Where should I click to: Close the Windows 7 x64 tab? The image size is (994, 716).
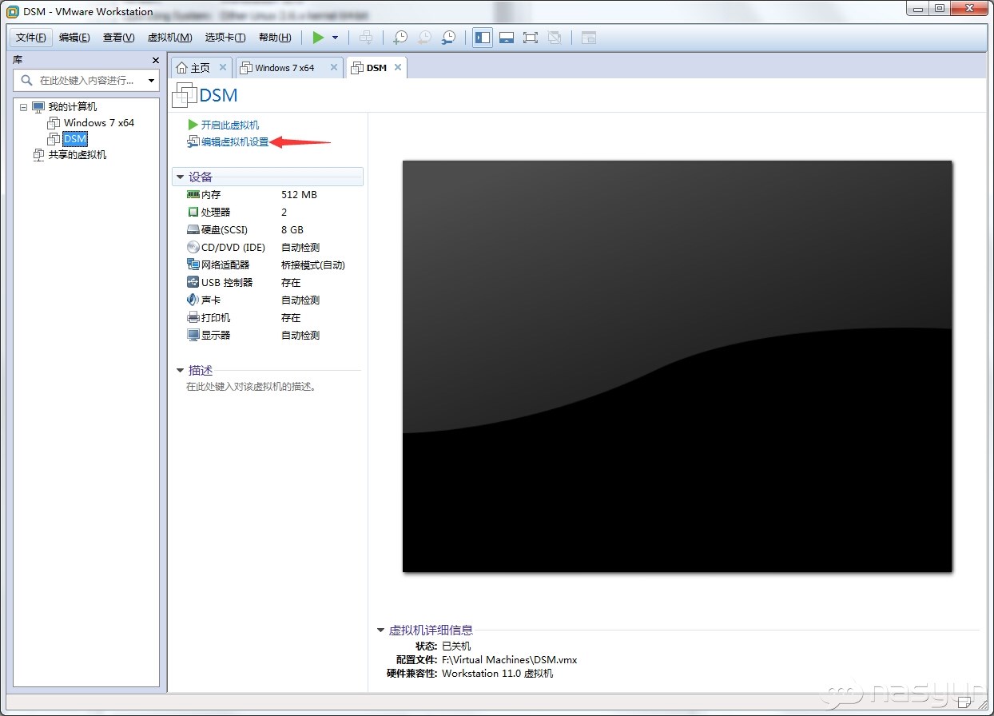point(334,68)
